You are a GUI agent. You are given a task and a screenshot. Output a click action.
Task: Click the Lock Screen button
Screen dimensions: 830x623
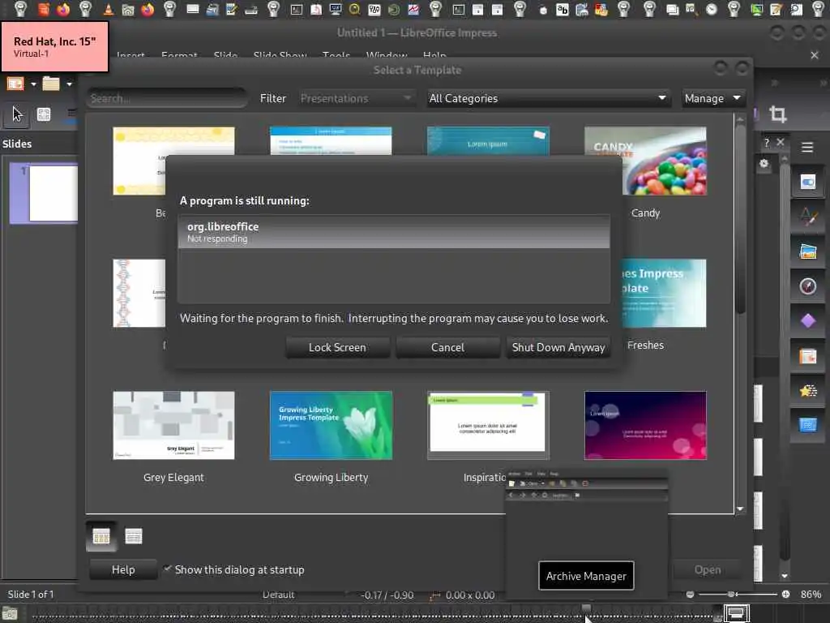[337, 347]
